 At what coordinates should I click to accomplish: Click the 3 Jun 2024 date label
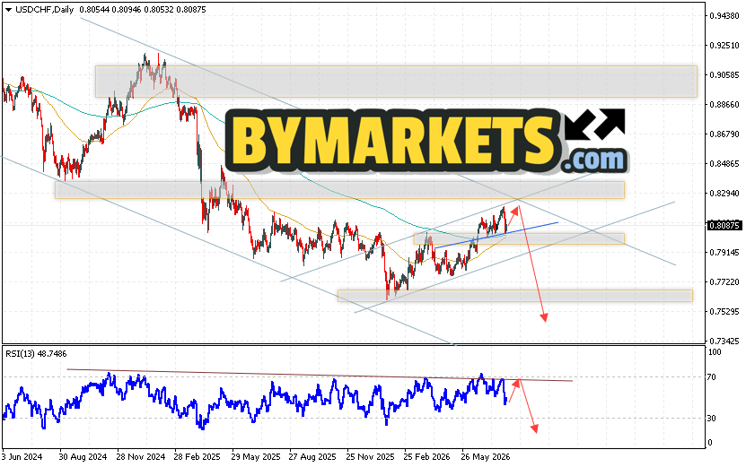22,457
